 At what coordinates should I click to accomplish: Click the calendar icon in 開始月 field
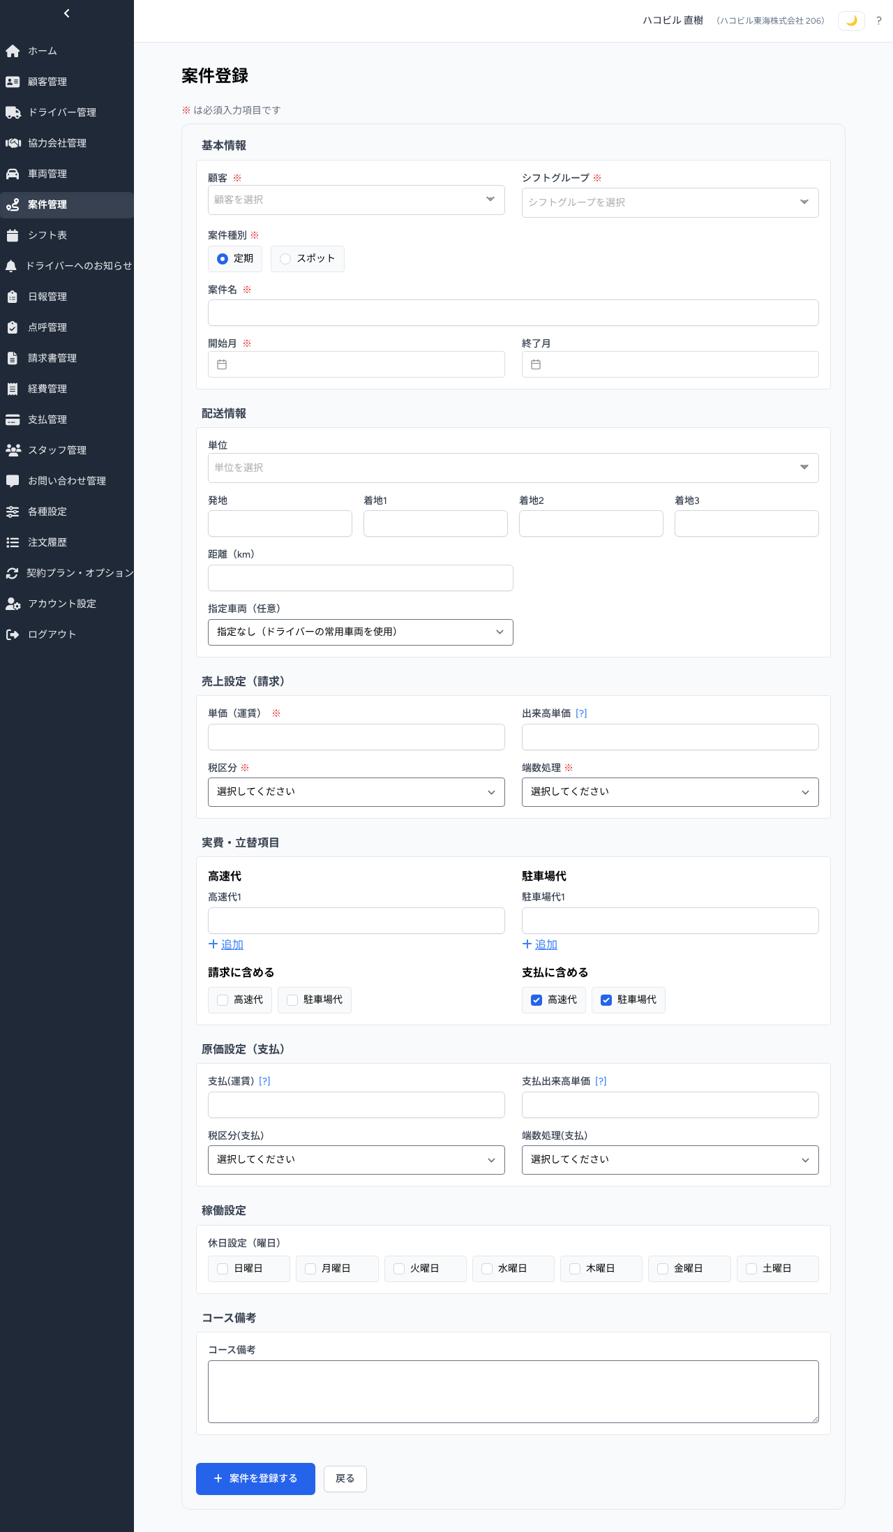[x=222, y=364]
